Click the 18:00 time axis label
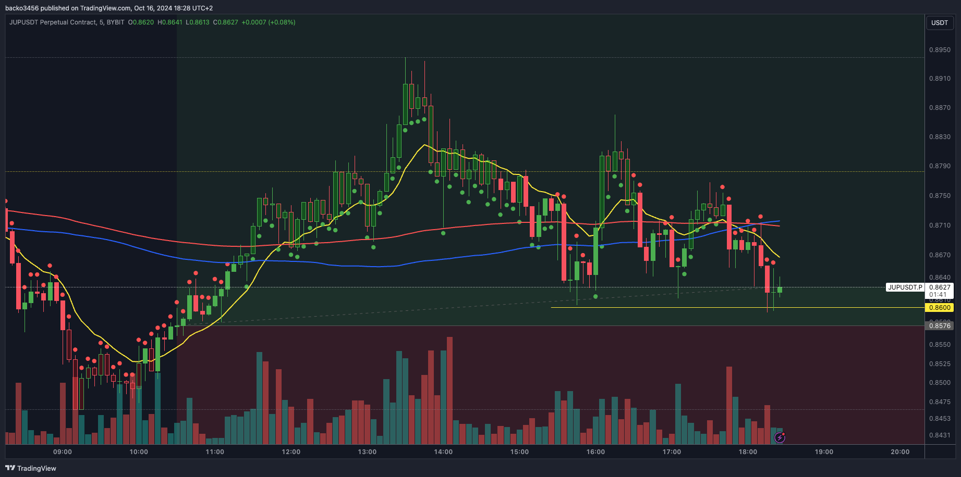The width and height of the screenshot is (961, 477). click(x=748, y=452)
